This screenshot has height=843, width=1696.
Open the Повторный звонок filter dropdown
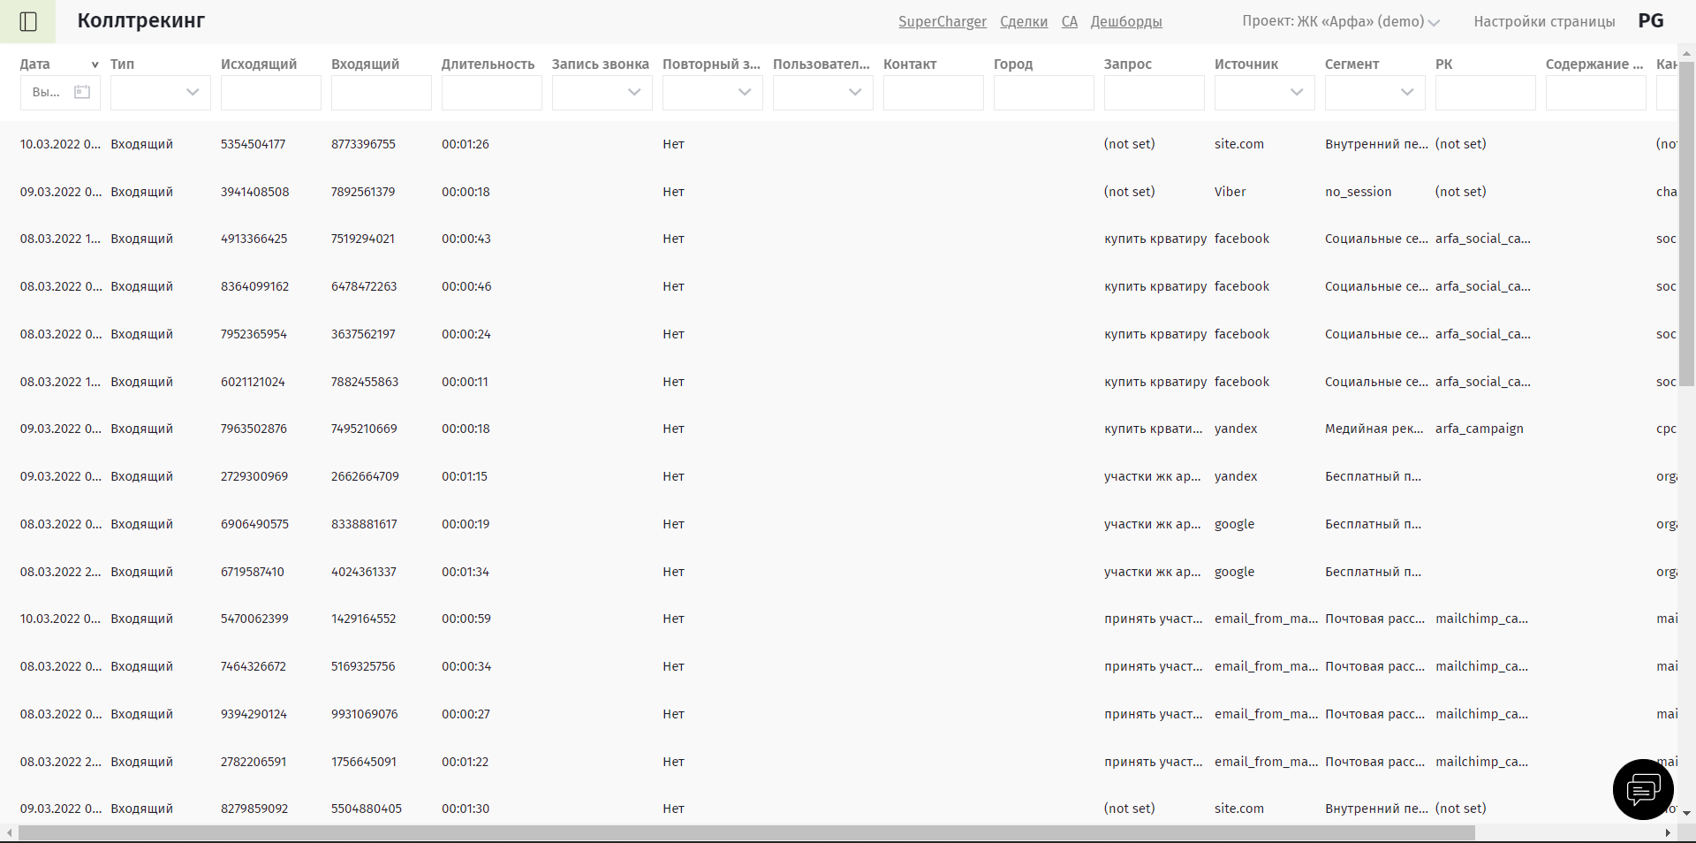pos(745,92)
